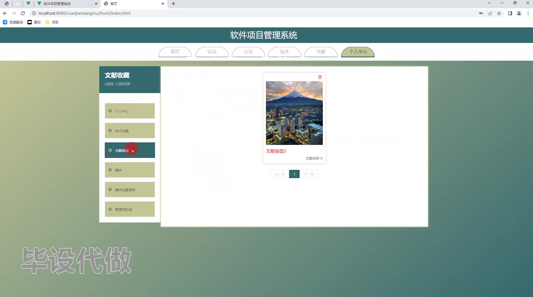Viewport: 533px width, 297px height.
Task: Toggle browser side panel icon
Action: tap(510, 13)
